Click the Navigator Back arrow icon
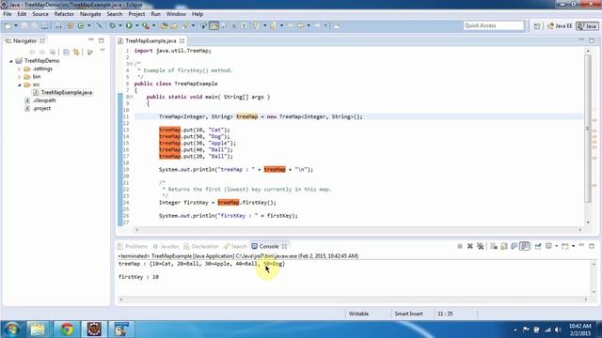This screenshot has height=338, width=602. click(x=32, y=52)
